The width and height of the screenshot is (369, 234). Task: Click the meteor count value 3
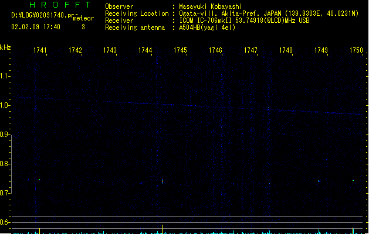(x=83, y=27)
